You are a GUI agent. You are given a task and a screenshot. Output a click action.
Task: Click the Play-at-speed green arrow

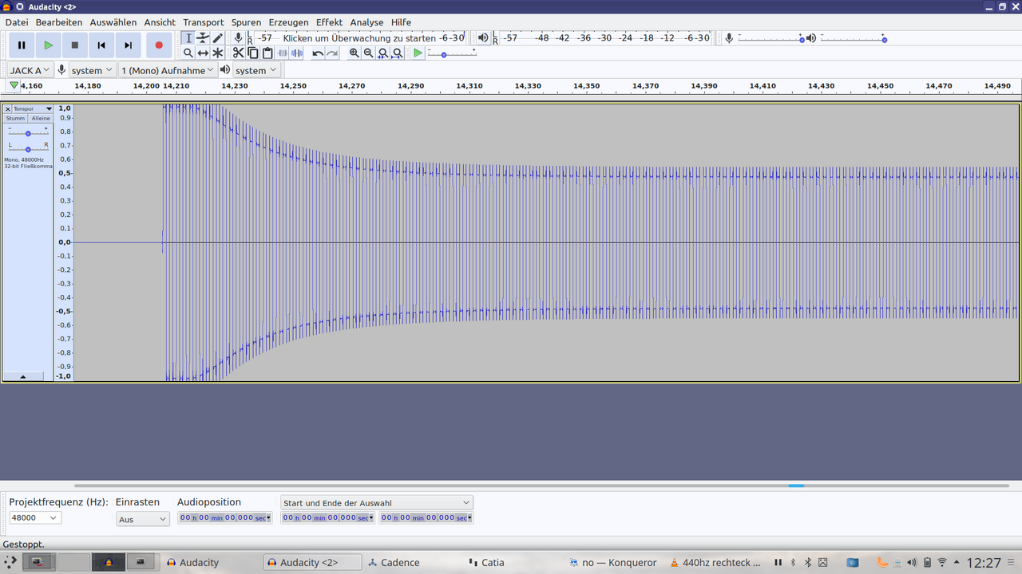click(418, 53)
